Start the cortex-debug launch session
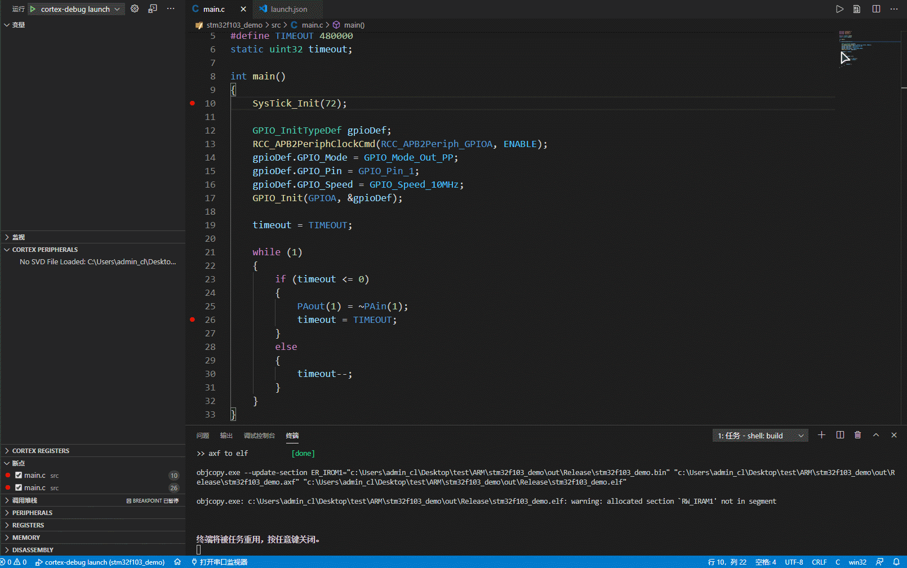 pos(32,8)
